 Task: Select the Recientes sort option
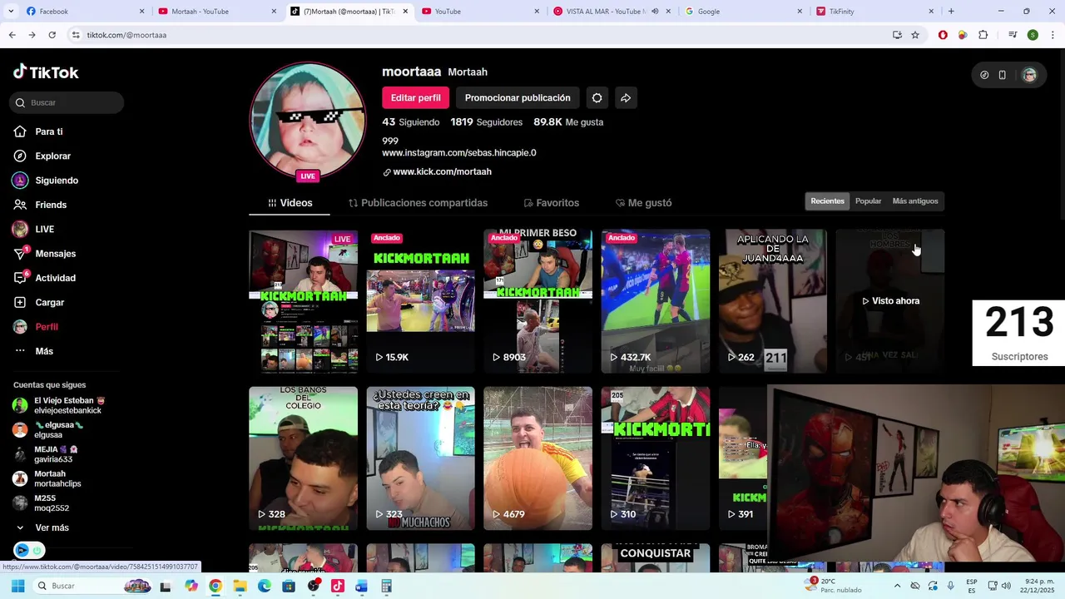[827, 201]
